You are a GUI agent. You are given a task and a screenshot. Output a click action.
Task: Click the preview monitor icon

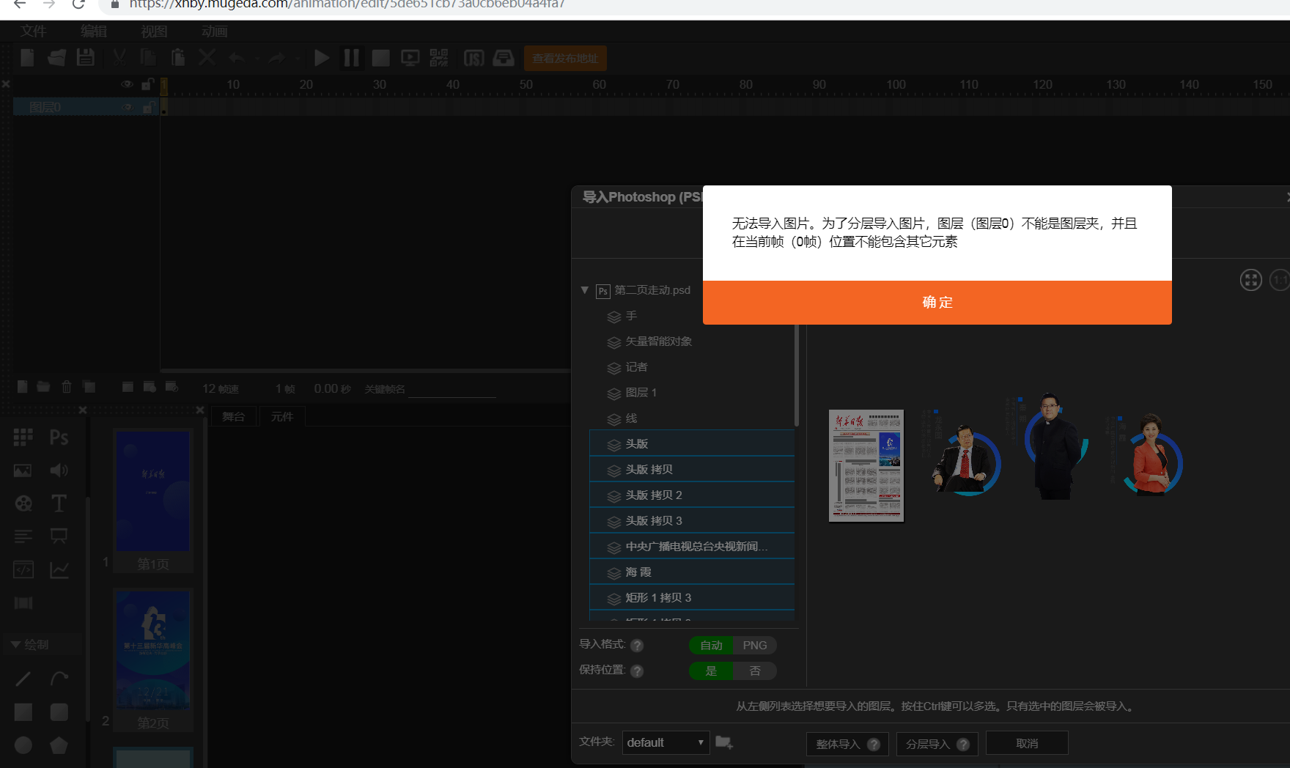click(x=410, y=58)
